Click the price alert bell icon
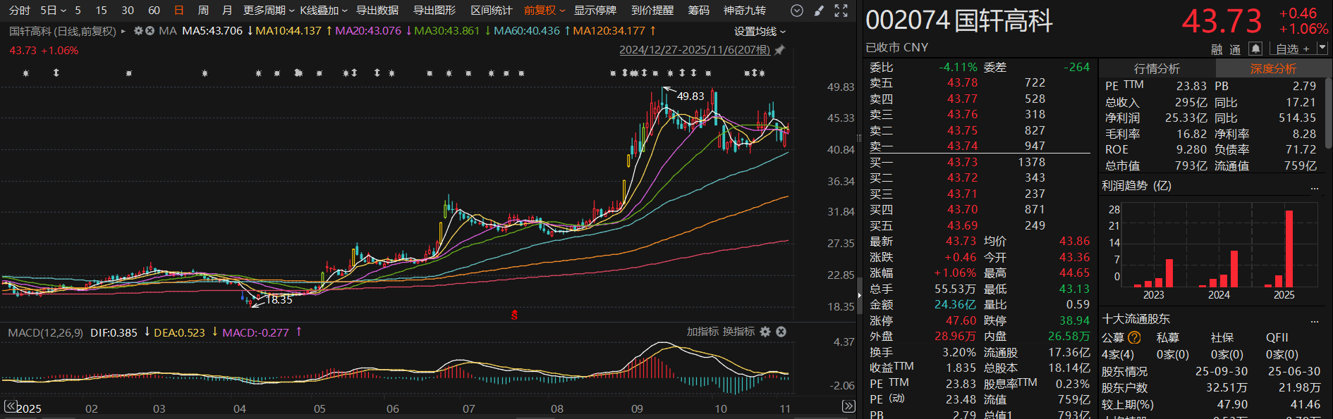This screenshot has width=1333, height=419. pyautogui.click(x=1255, y=49)
